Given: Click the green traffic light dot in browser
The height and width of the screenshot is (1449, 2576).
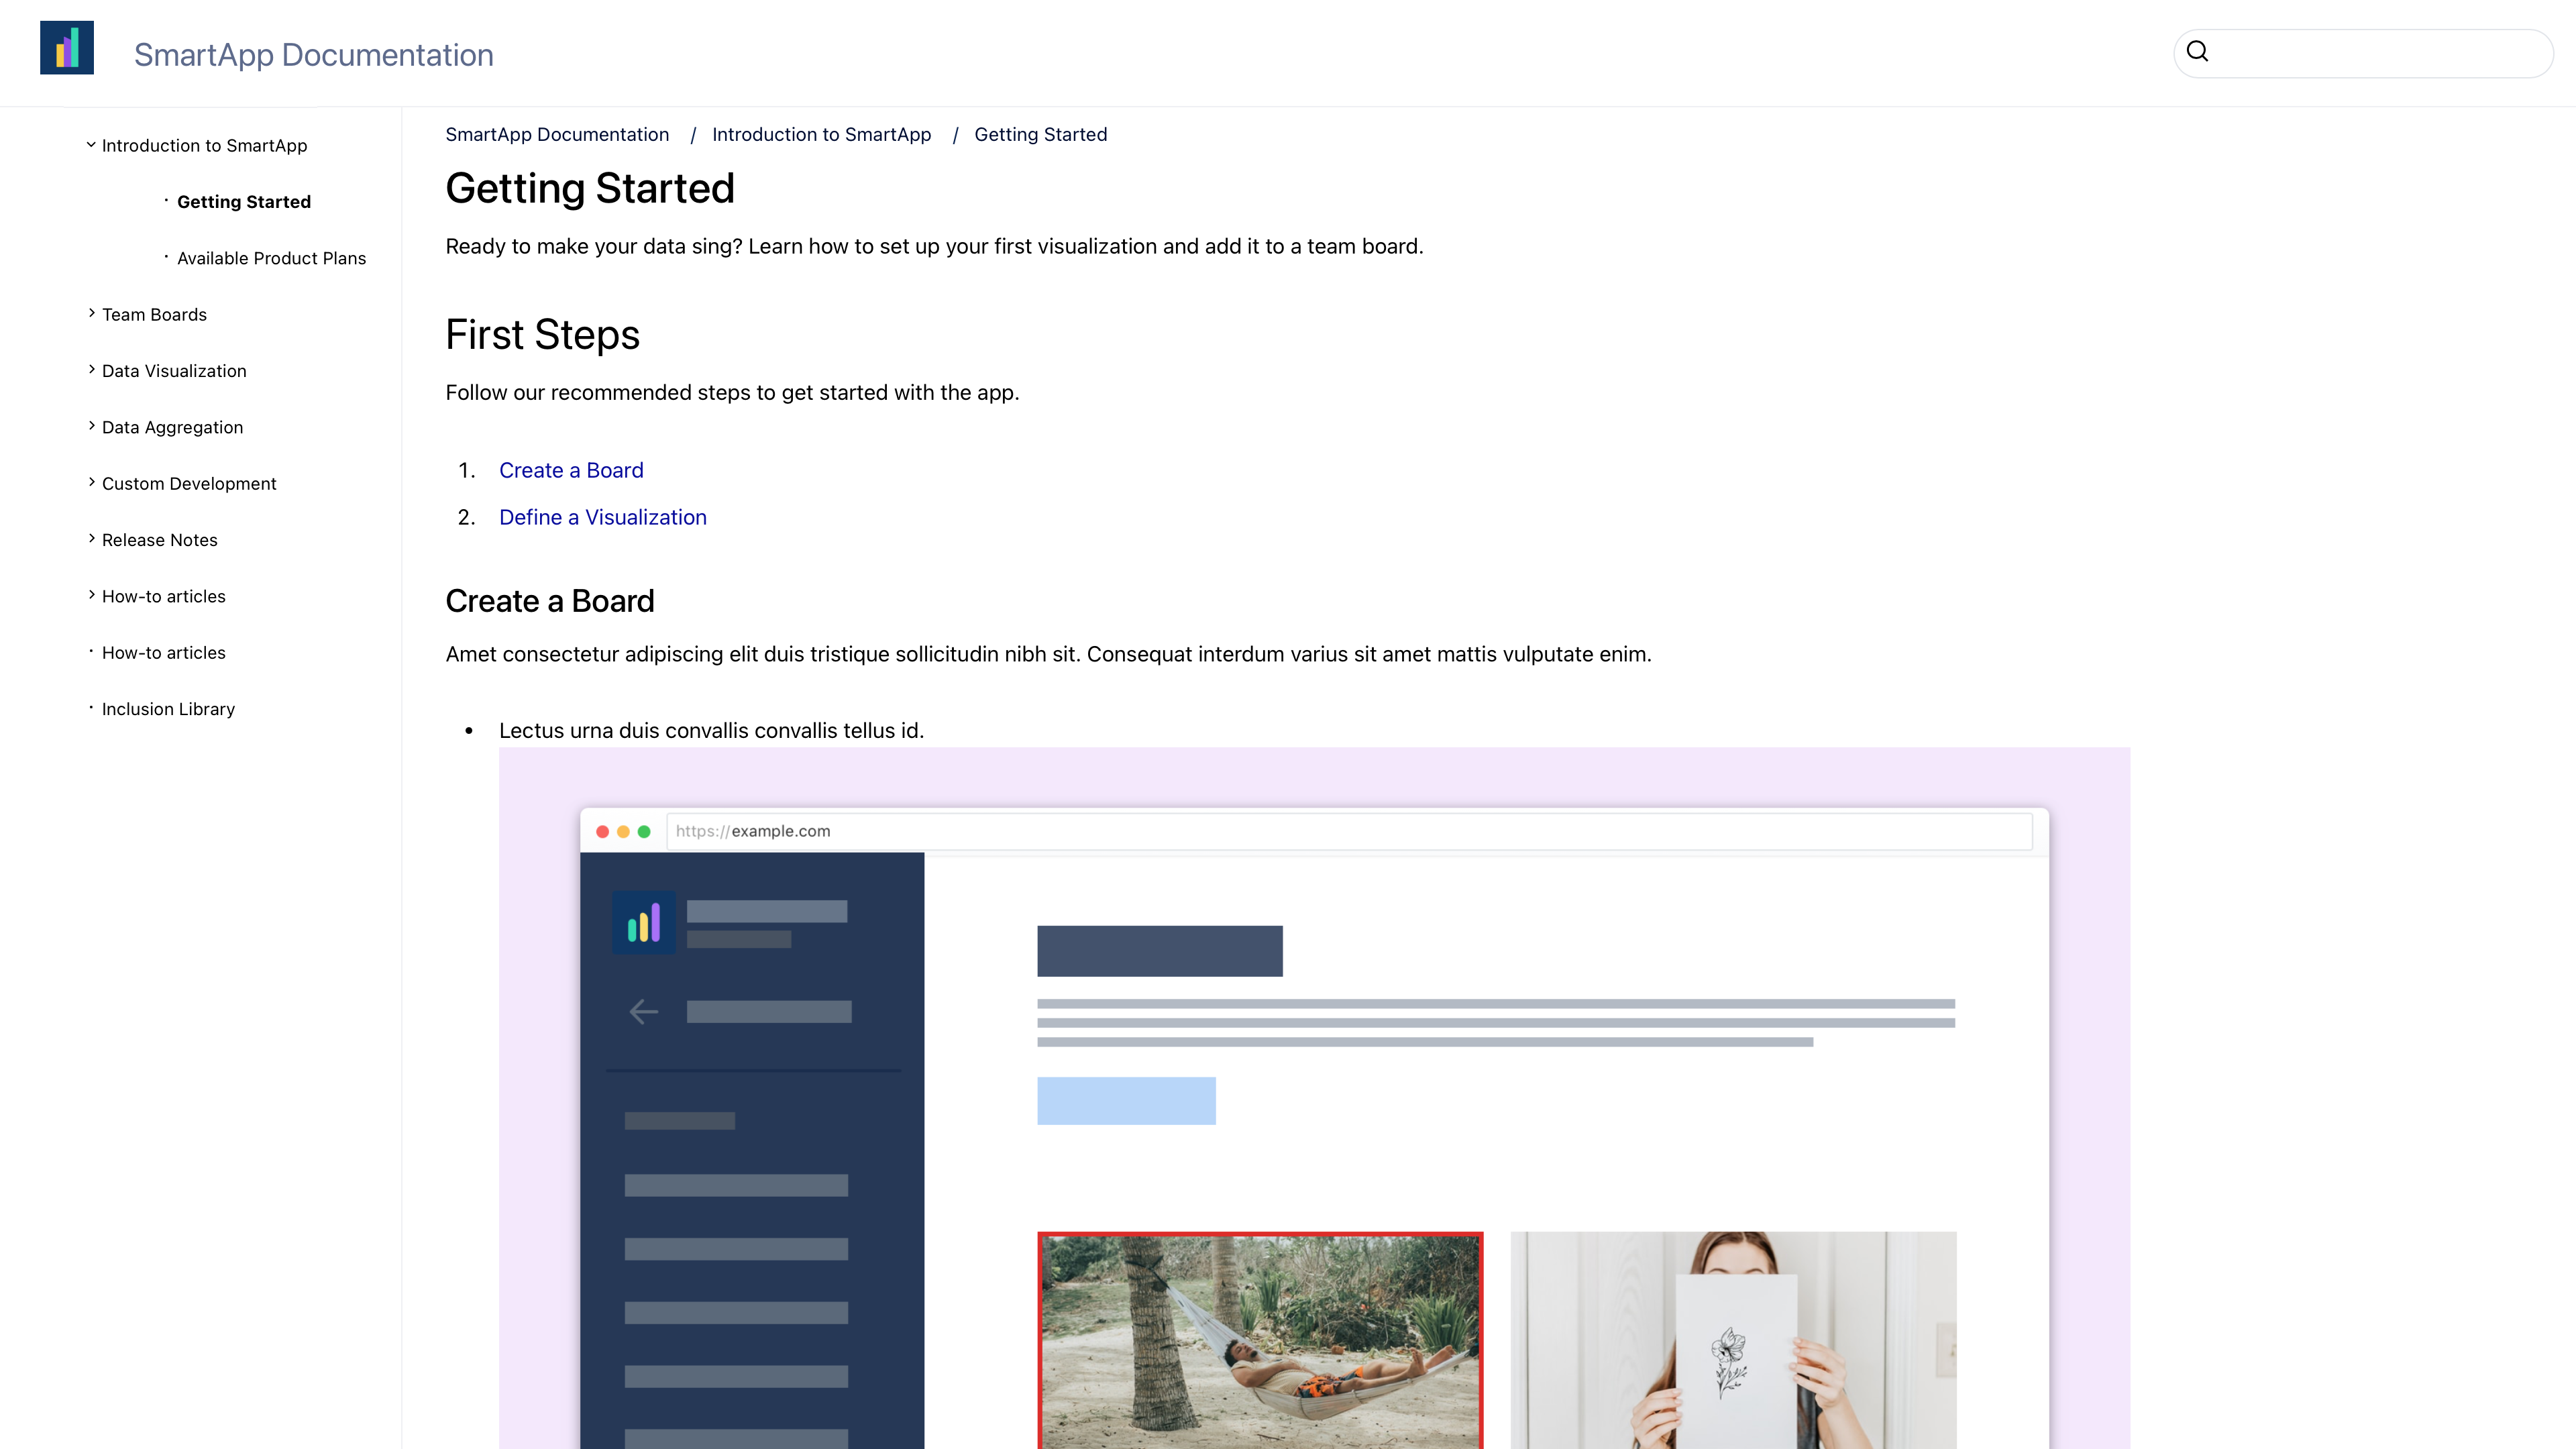Looking at the screenshot, I should [x=642, y=830].
